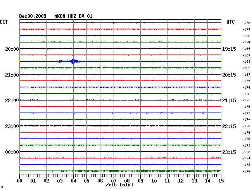The image size is (252, 191).
Task: Select minute 06 on the Zeit axis
Action: [100, 181]
